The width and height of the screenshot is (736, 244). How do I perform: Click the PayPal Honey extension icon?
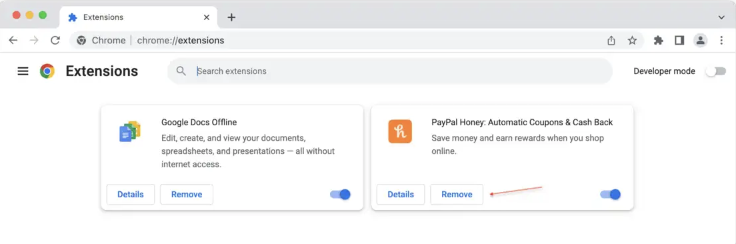click(400, 131)
